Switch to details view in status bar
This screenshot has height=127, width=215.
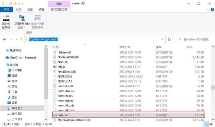(x=206, y=124)
